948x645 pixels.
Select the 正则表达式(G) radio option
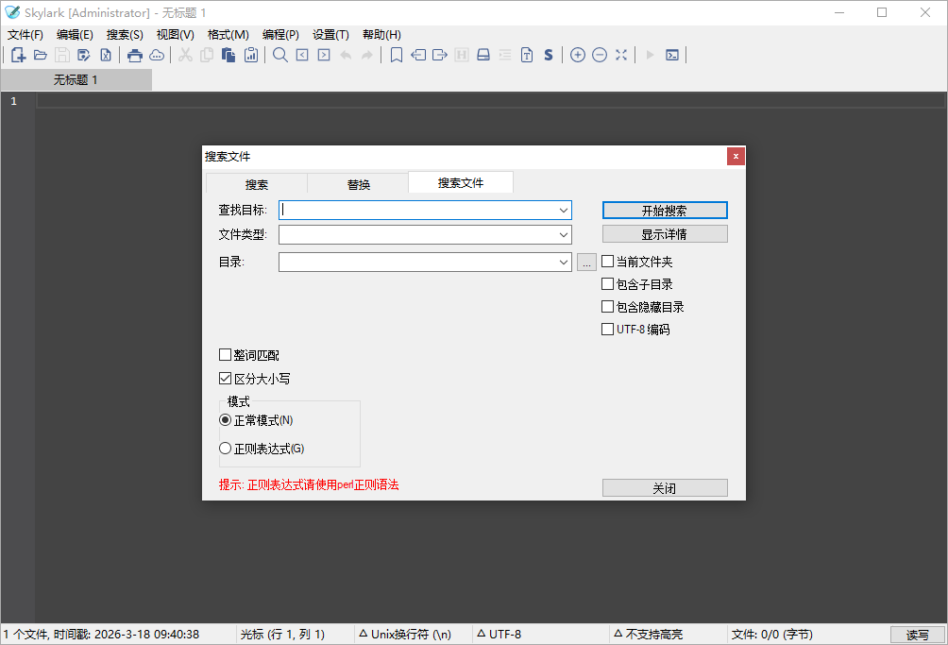point(225,447)
